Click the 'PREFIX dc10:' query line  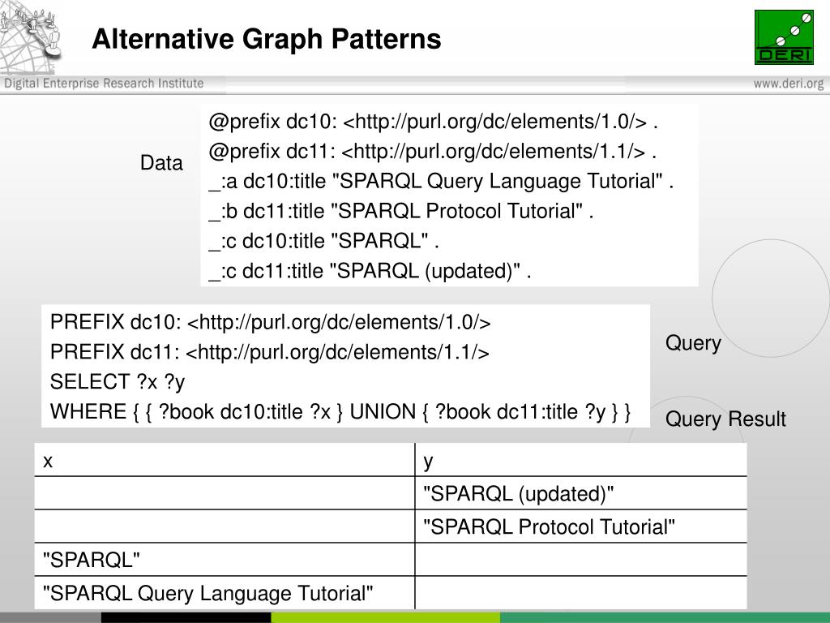271,322
